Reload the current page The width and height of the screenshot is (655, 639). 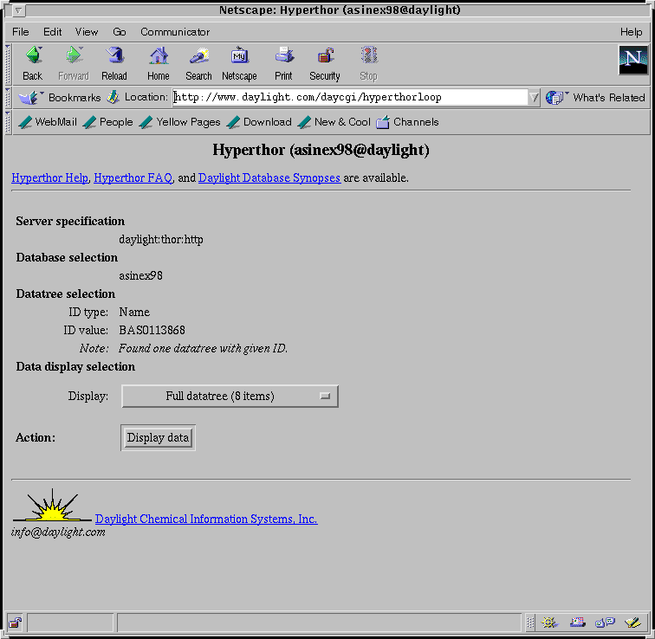pyautogui.click(x=114, y=63)
